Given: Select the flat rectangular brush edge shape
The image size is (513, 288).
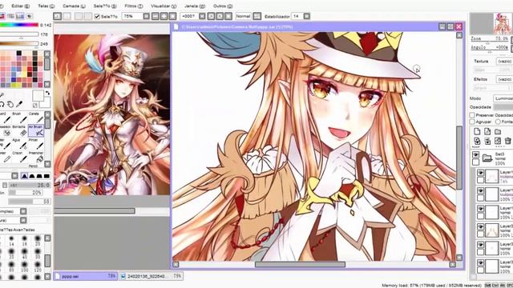Looking at the screenshot, I should [x=46, y=176].
